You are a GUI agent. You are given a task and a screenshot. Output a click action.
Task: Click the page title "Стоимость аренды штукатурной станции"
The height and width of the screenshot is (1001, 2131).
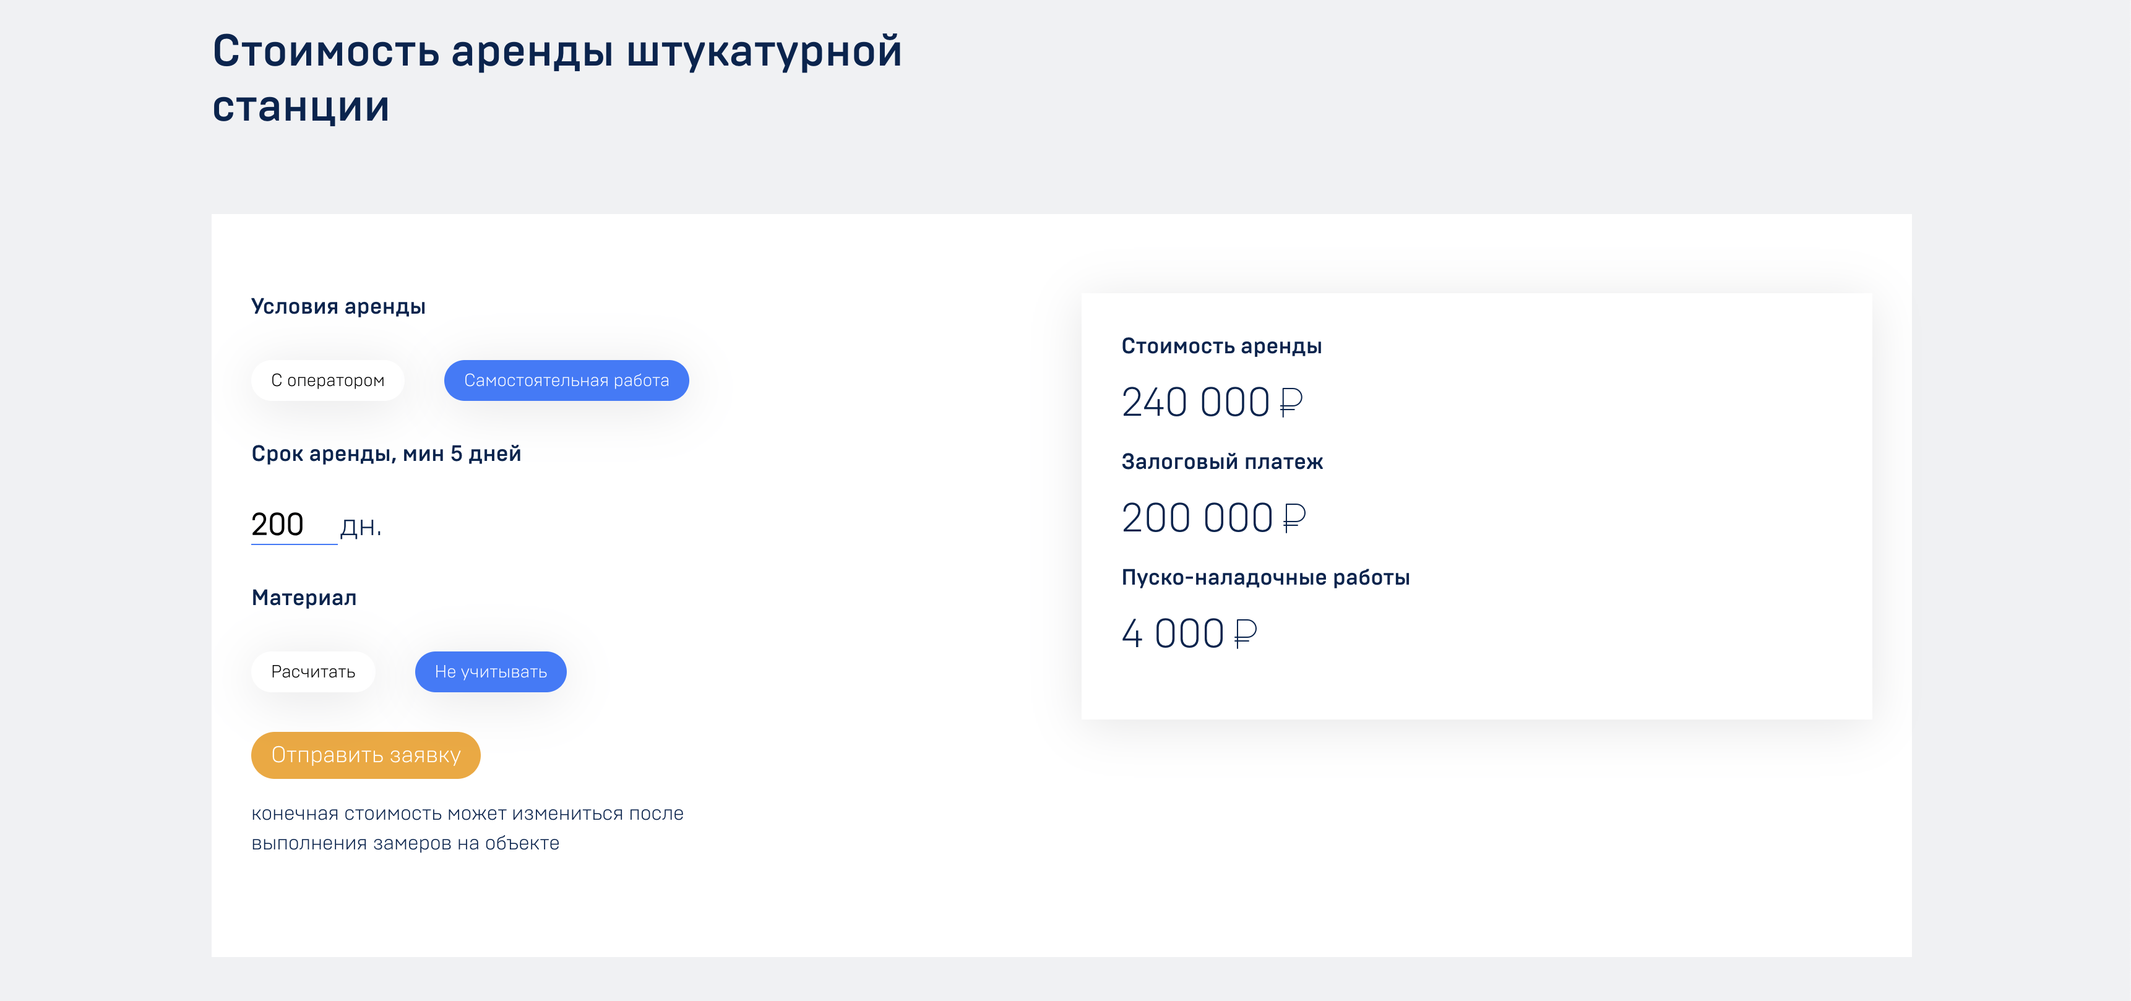(556, 79)
